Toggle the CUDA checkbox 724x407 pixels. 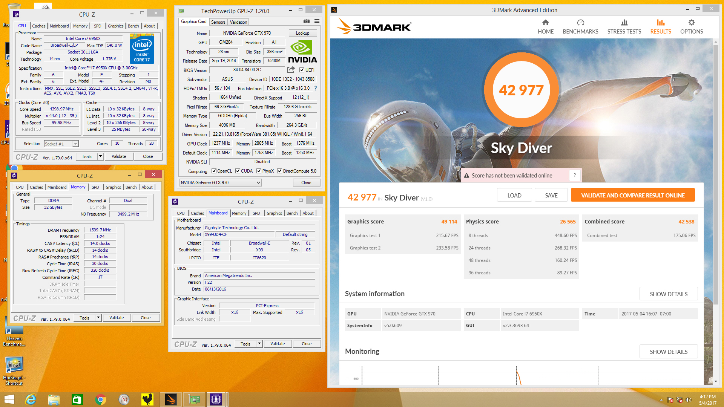238,171
